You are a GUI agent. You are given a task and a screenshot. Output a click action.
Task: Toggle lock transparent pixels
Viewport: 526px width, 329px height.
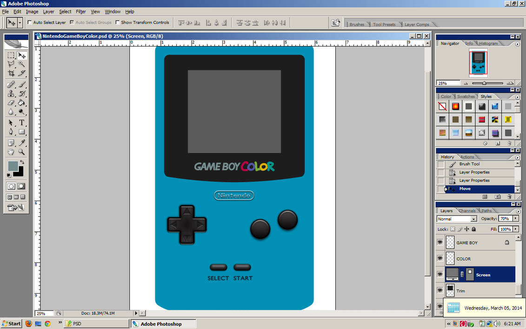point(453,229)
